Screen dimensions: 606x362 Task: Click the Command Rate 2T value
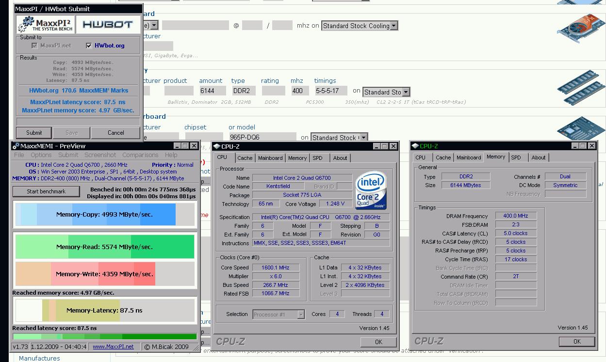(x=516, y=277)
